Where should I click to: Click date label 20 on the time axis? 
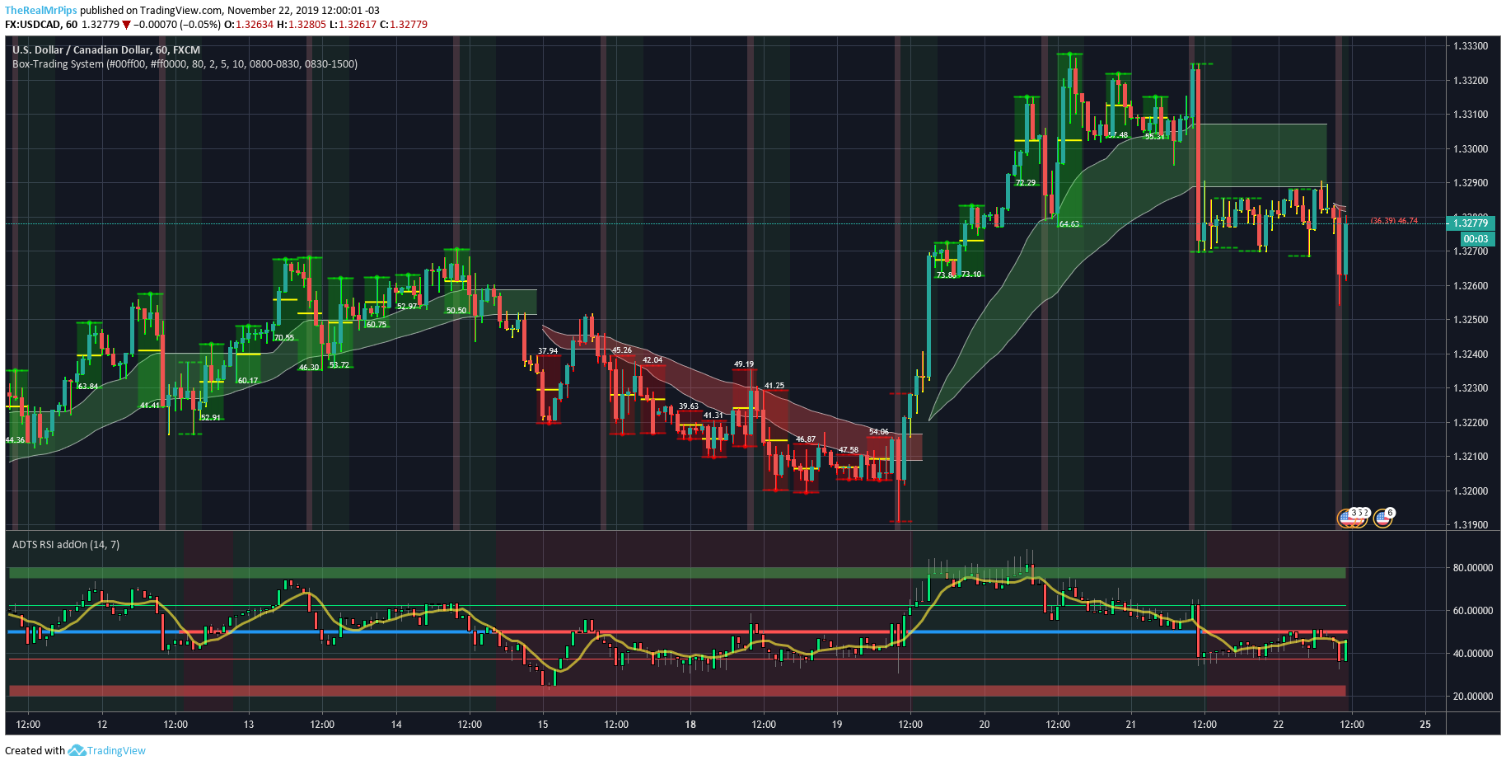pos(985,725)
